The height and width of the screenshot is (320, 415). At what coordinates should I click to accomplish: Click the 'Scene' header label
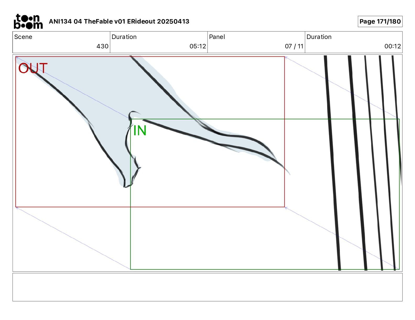coord(23,37)
